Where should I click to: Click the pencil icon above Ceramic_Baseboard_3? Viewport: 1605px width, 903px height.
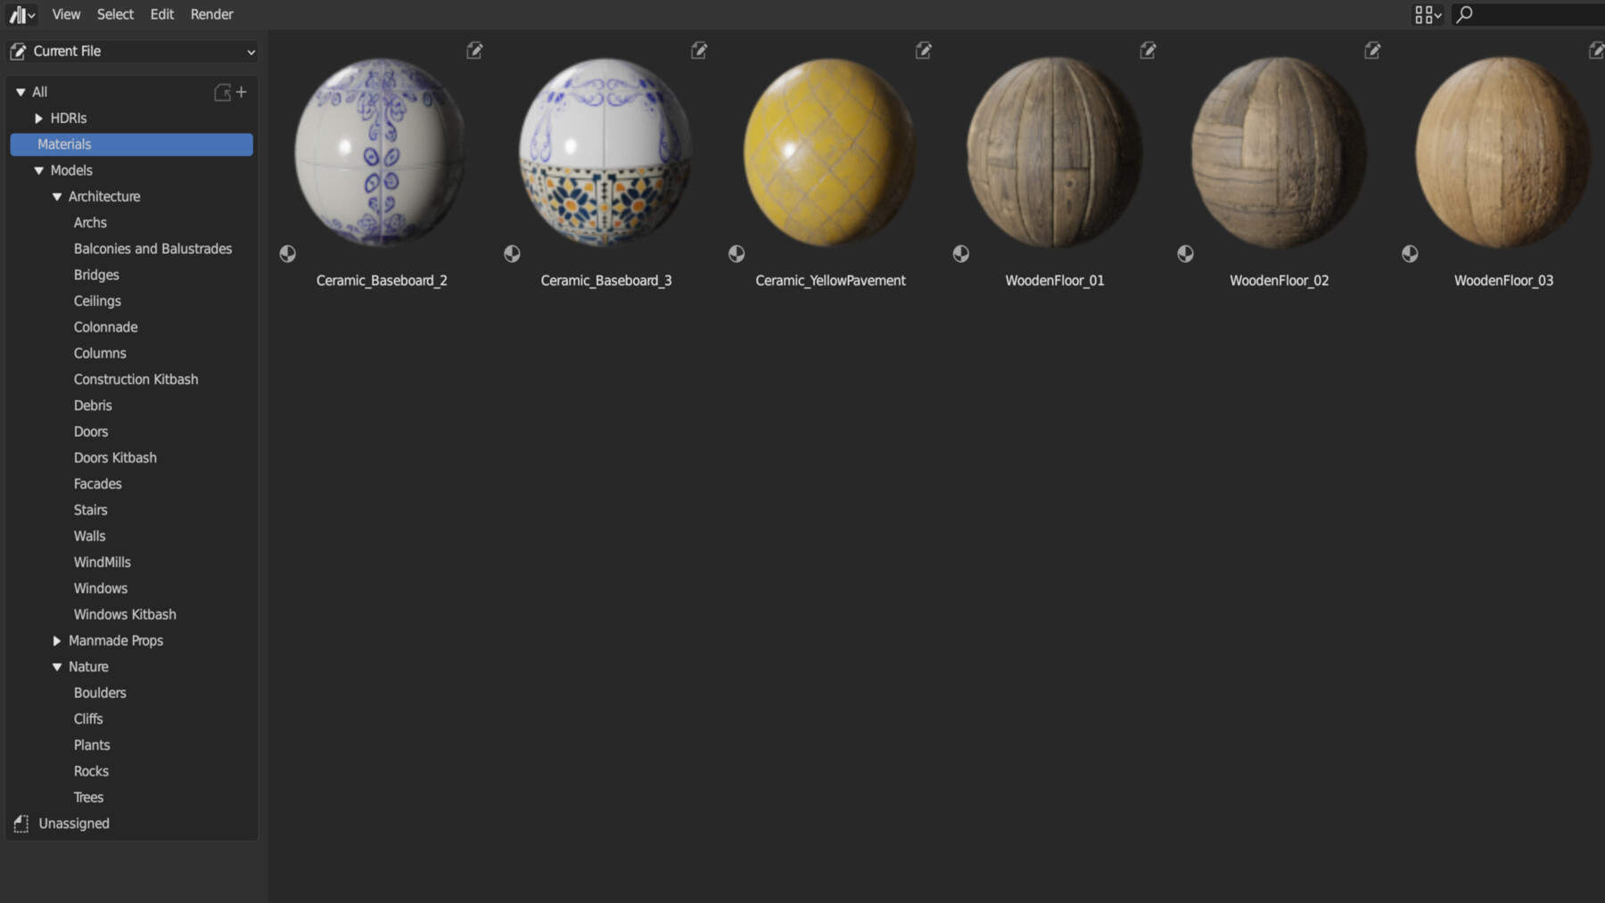coord(699,51)
